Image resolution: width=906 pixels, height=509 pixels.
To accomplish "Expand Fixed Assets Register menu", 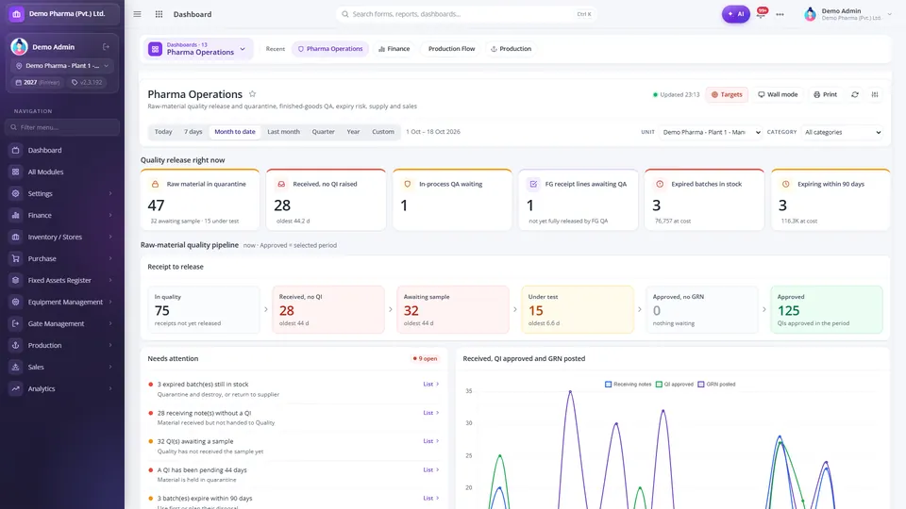I will (x=62, y=281).
